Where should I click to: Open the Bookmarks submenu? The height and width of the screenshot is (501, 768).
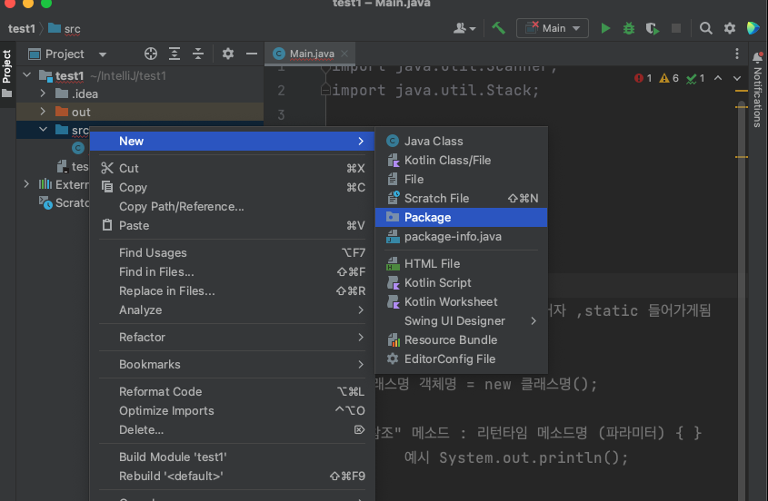[232, 365]
